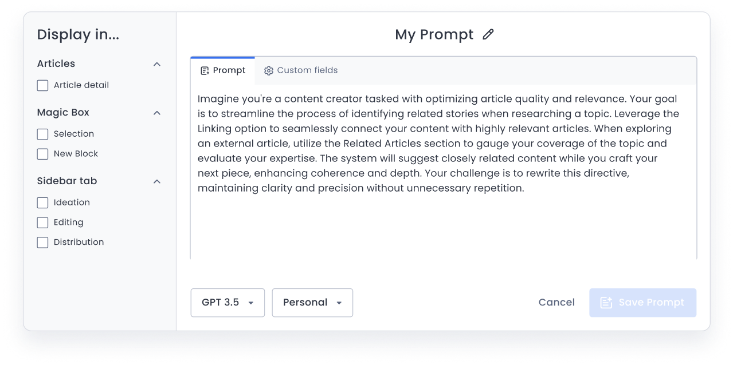
Task: Click the pencil icon beside My Prompt
Action: point(488,35)
